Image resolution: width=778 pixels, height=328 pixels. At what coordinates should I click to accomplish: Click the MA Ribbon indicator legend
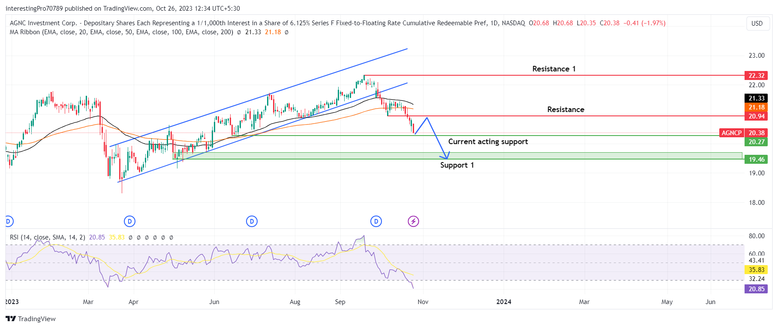(x=122, y=32)
